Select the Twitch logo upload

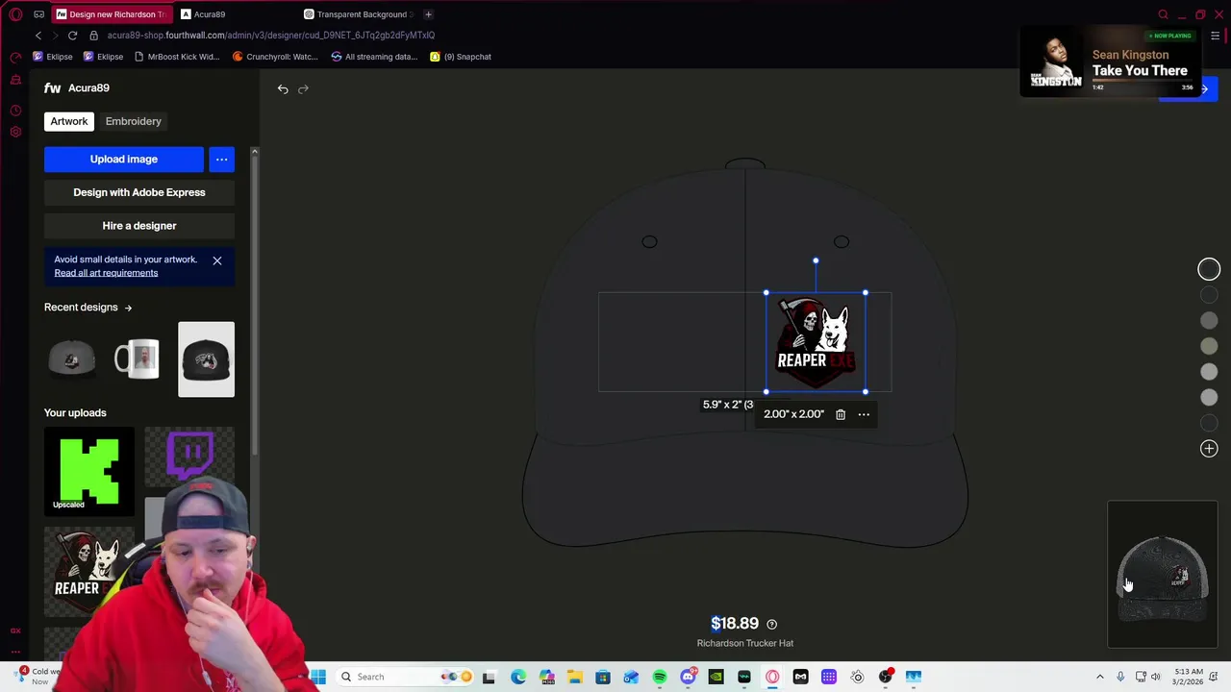point(189,455)
